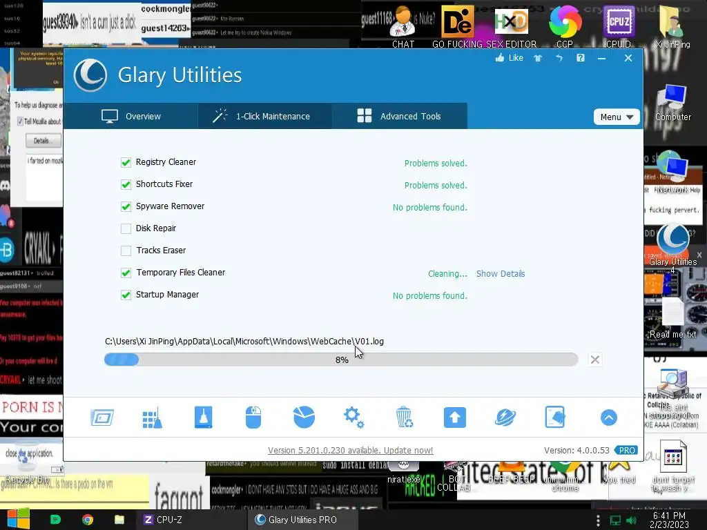707x530 pixels.
Task: Open the Disk Cleaner broom icon in bottom toolbar
Action: click(153, 418)
